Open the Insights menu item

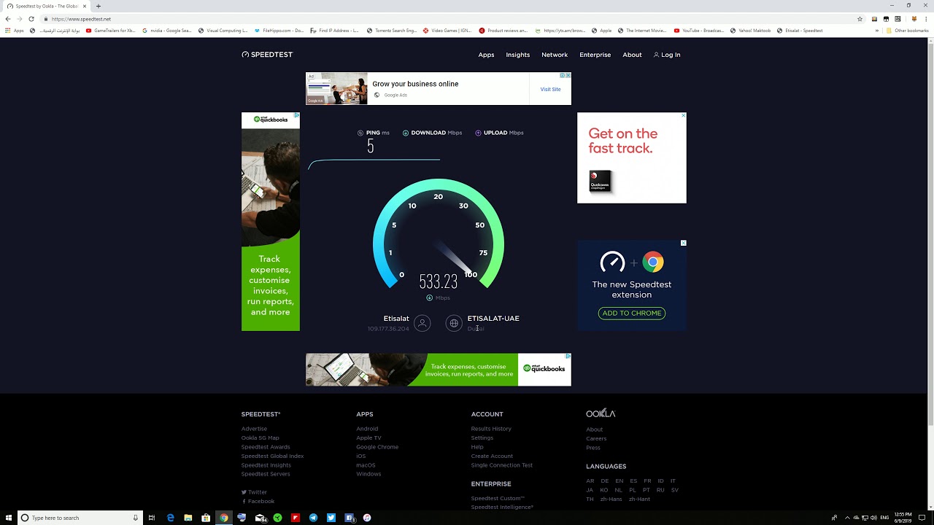518,55
